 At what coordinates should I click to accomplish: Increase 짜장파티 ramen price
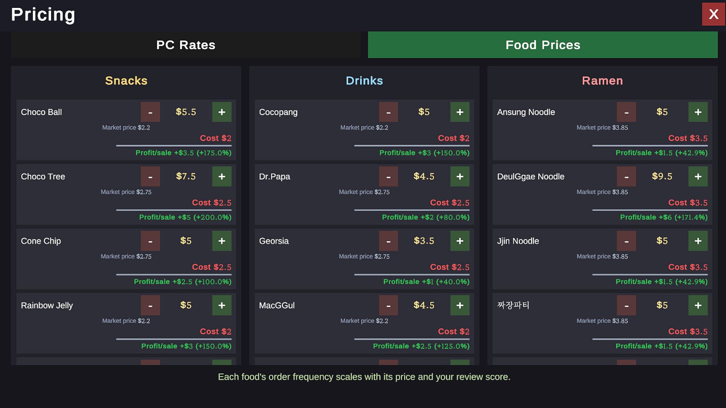[x=698, y=305]
